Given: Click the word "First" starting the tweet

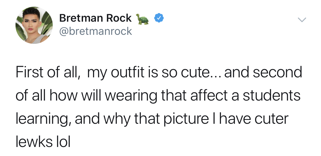Looking at the screenshot, I should click(x=30, y=72).
